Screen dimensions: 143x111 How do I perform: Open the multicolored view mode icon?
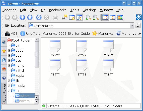point(120,17)
